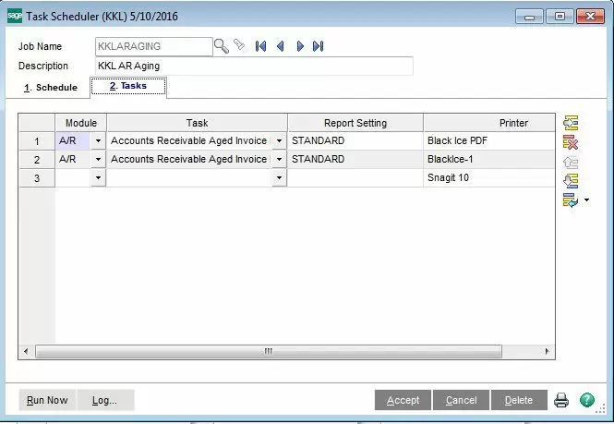The height and width of the screenshot is (424, 614).
Task: Click the Description text field
Action: point(253,67)
